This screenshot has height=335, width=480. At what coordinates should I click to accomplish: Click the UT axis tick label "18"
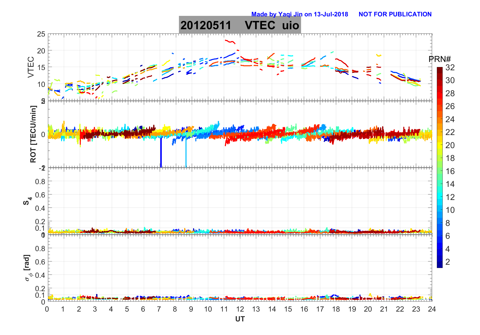pos(336,309)
